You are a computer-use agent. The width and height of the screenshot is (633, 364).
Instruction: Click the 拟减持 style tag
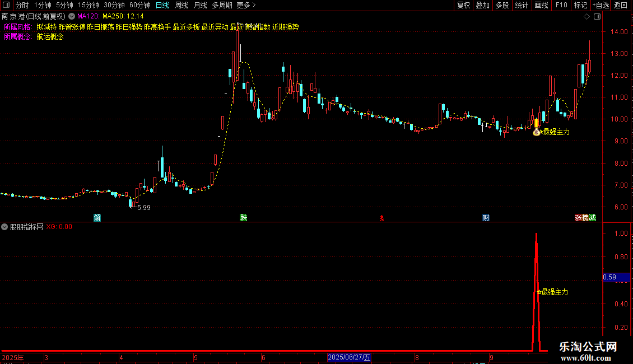pyautogui.click(x=46, y=27)
